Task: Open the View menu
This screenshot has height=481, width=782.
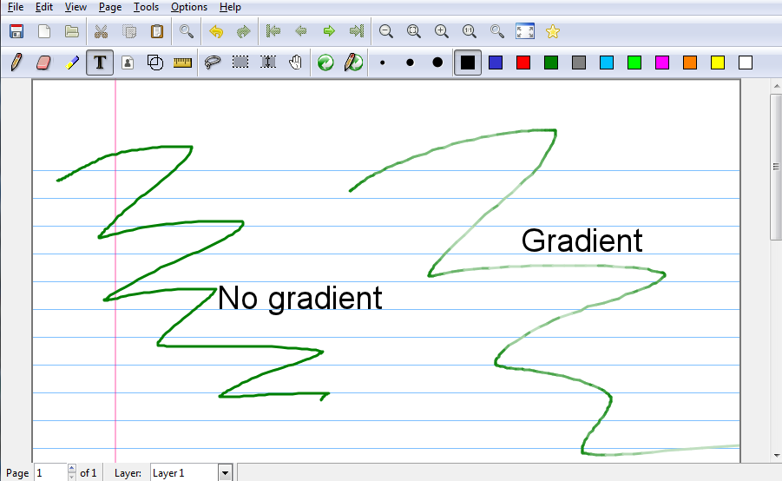Action: [76, 7]
